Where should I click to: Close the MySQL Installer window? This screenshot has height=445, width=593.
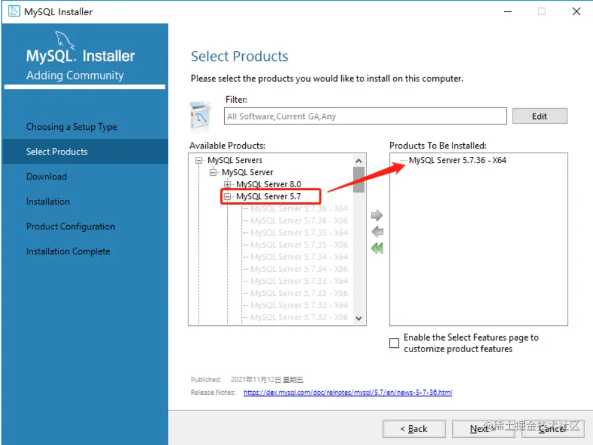click(576, 11)
